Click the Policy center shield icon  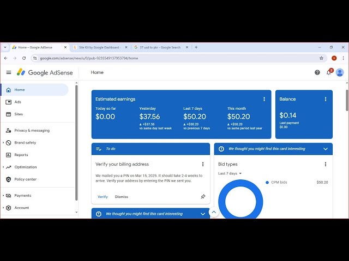pyautogui.click(x=9, y=179)
